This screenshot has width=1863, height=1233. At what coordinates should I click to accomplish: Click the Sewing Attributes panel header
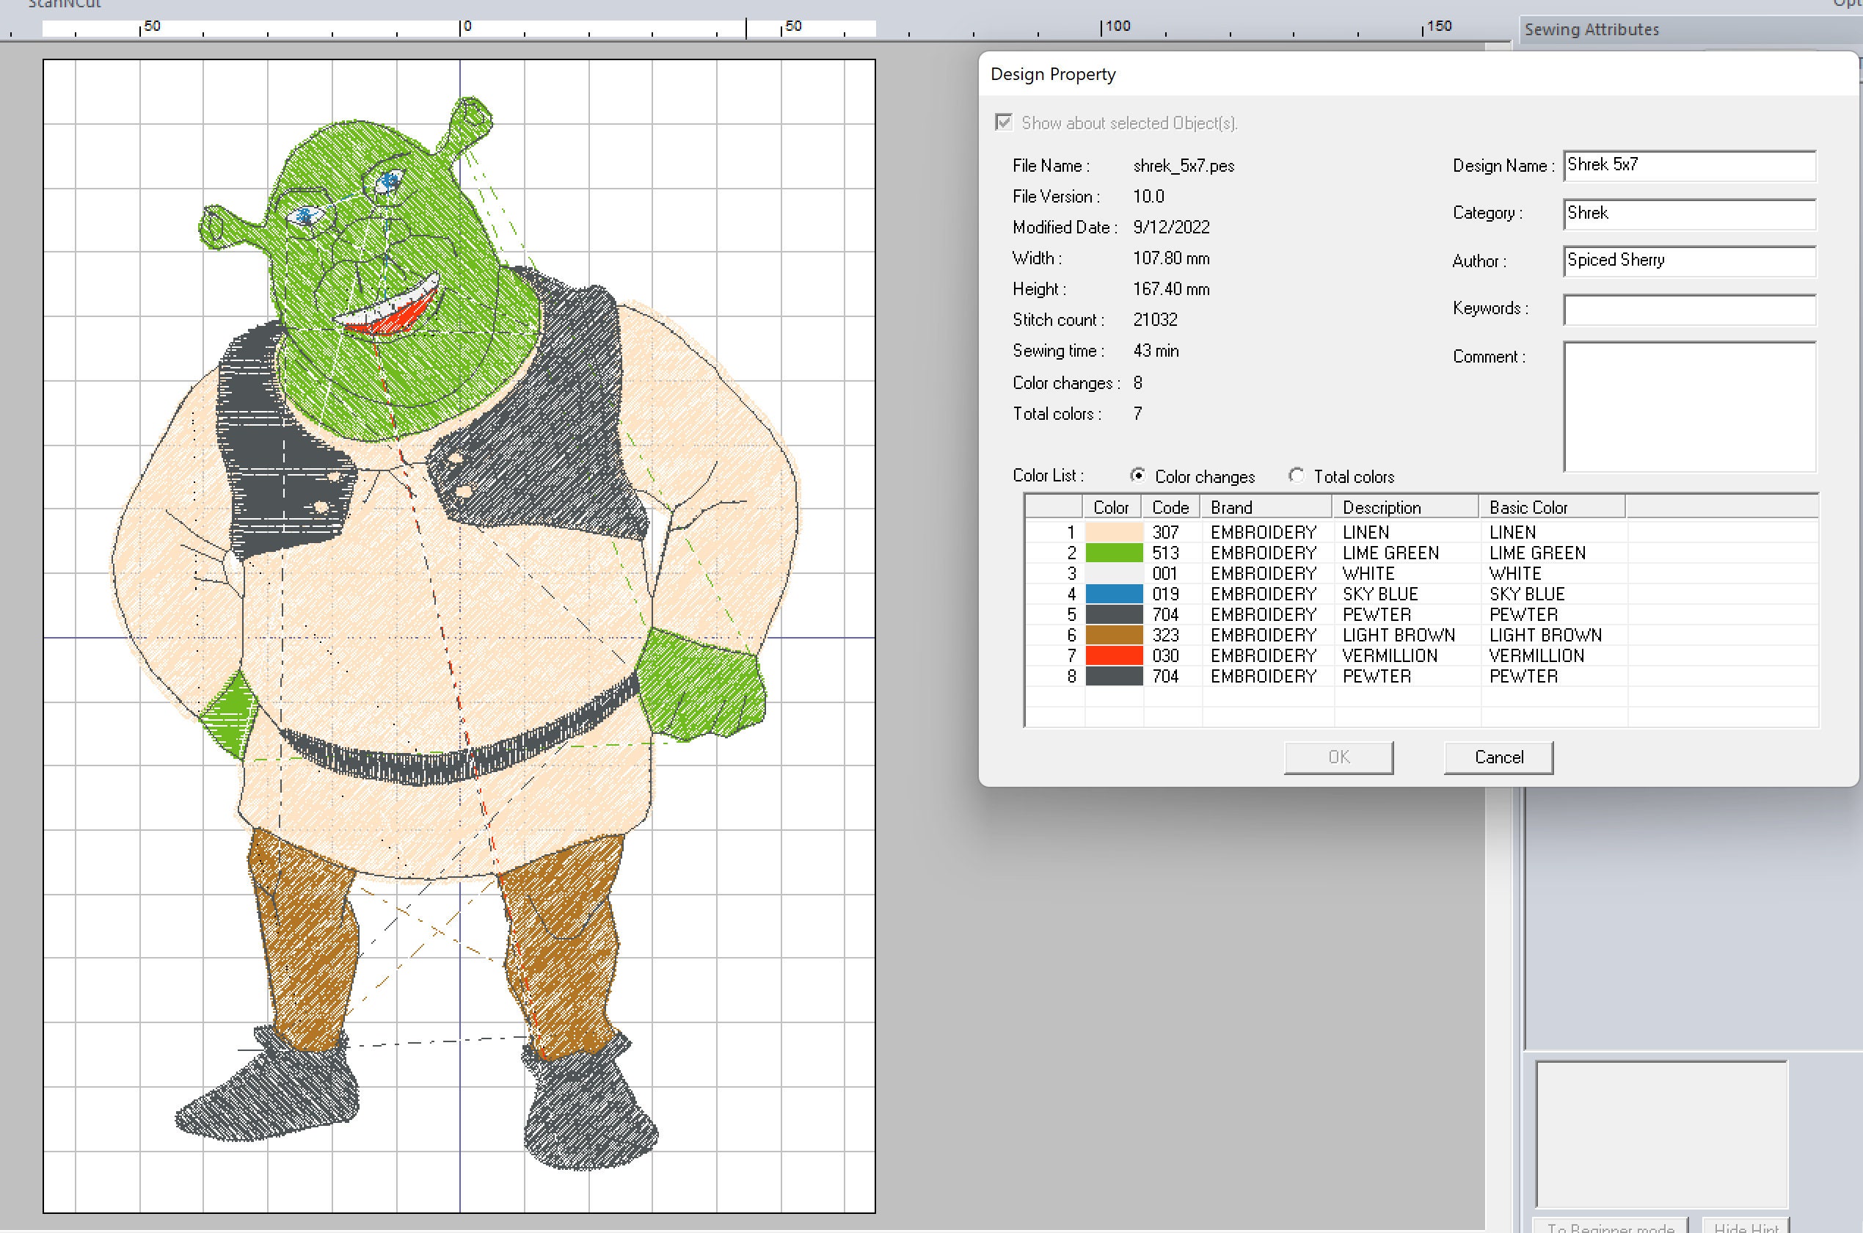(1592, 29)
